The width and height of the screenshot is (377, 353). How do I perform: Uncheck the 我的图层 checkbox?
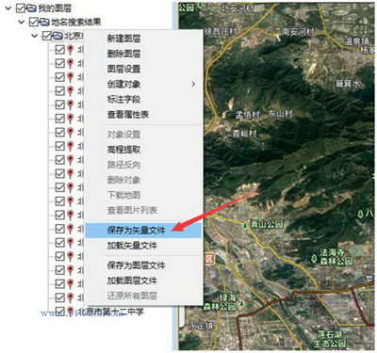pos(20,8)
